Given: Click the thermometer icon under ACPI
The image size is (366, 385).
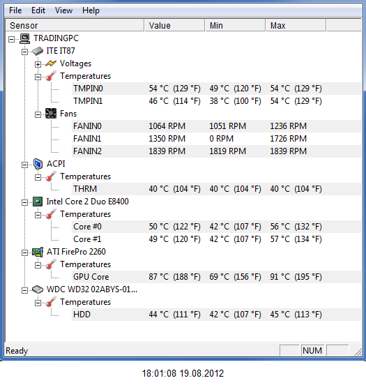Looking at the screenshot, I should point(51,176).
